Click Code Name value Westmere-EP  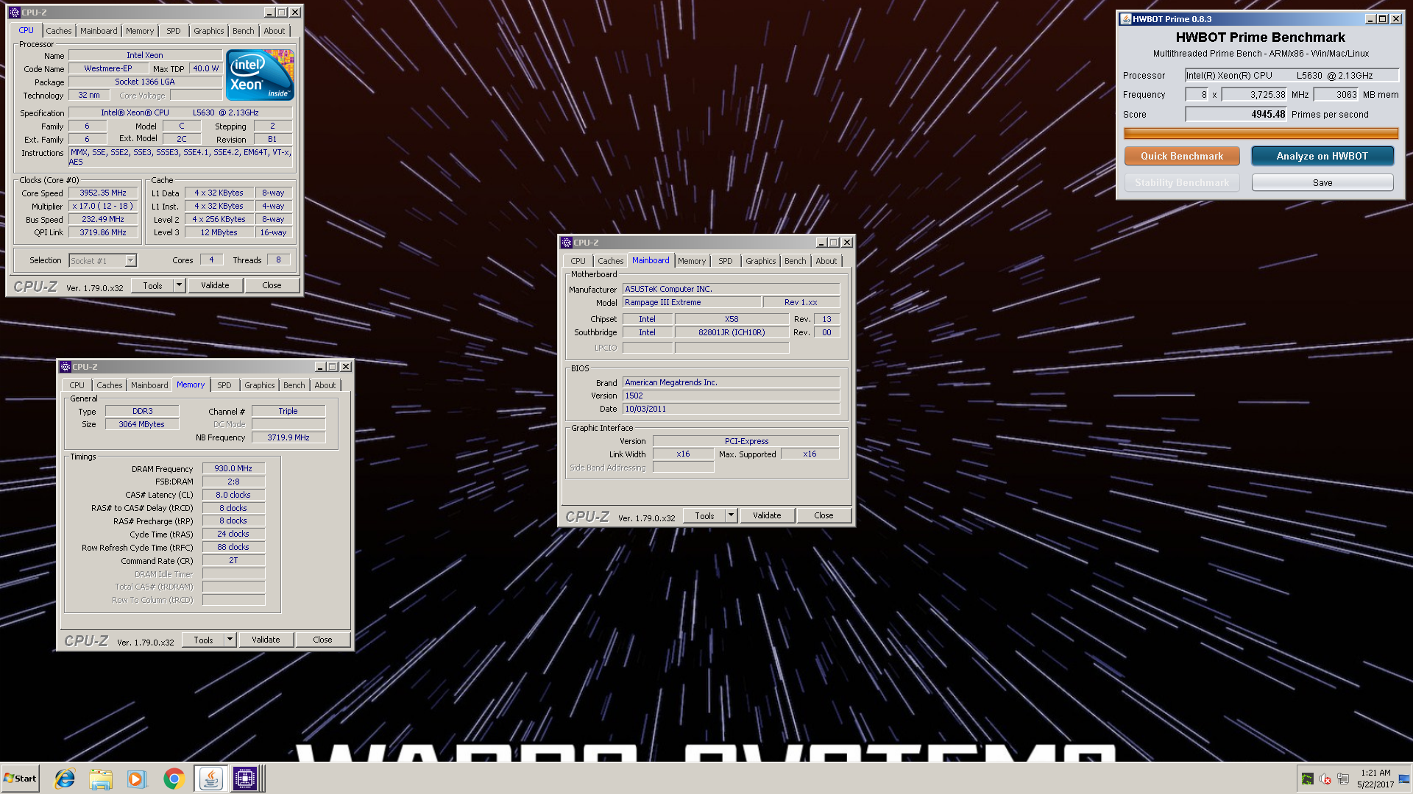pyautogui.click(x=108, y=68)
